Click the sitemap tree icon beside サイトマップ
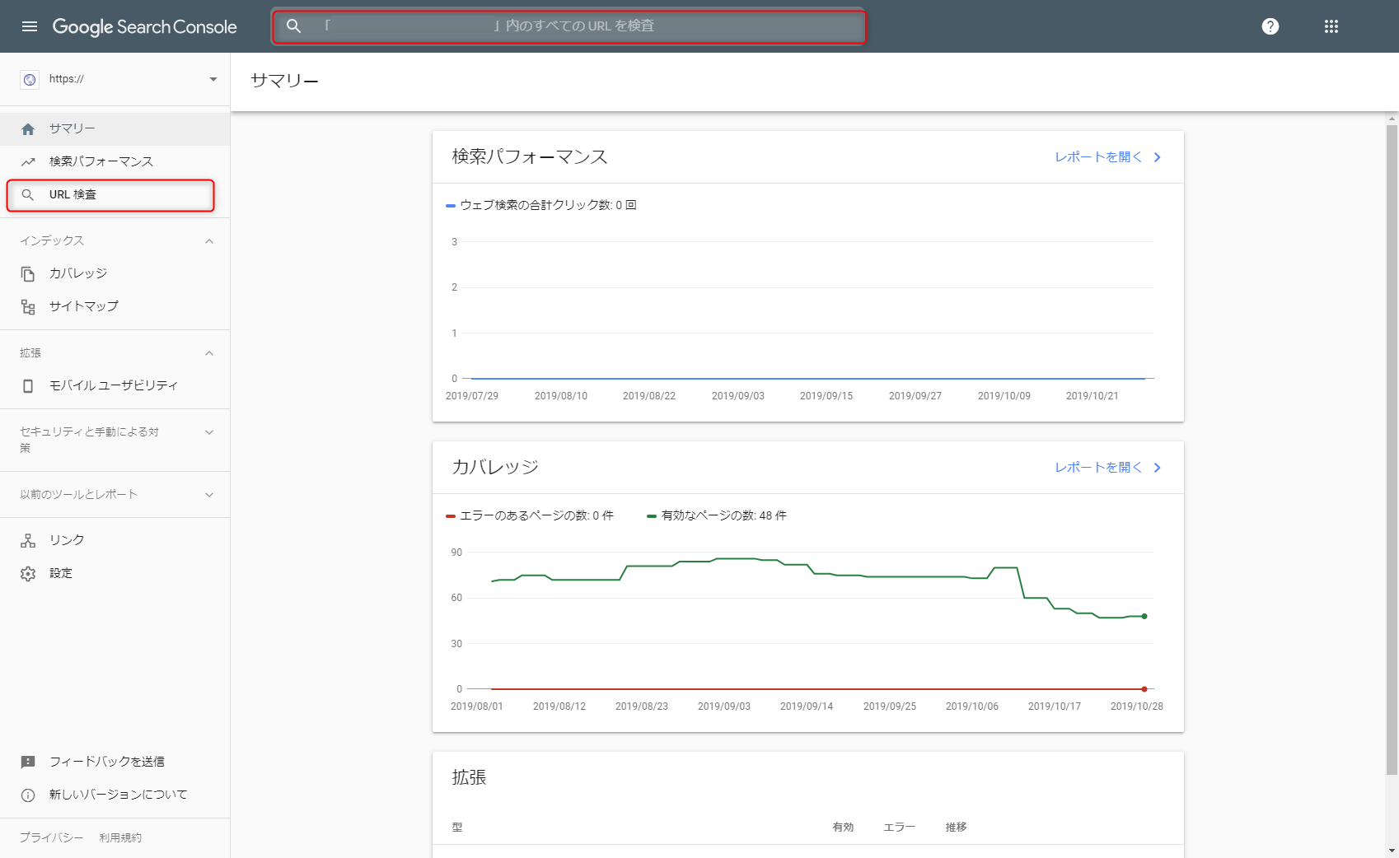Image resolution: width=1399 pixels, height=858 pixels. click(x=28, y=307)
